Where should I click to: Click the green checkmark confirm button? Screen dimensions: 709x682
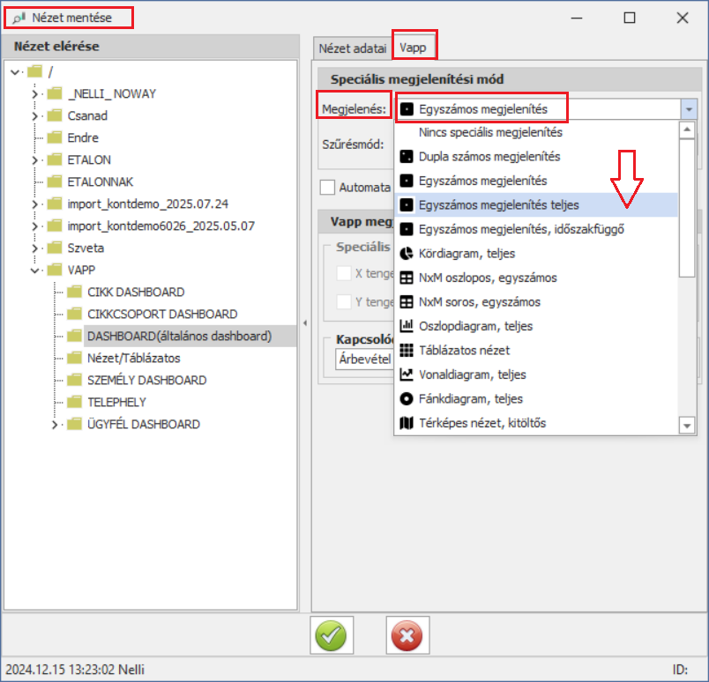[x=332, y=634]
